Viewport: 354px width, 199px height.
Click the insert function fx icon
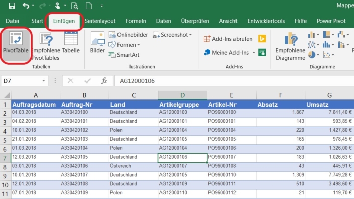pyautogui.click(x=104, y=81)
